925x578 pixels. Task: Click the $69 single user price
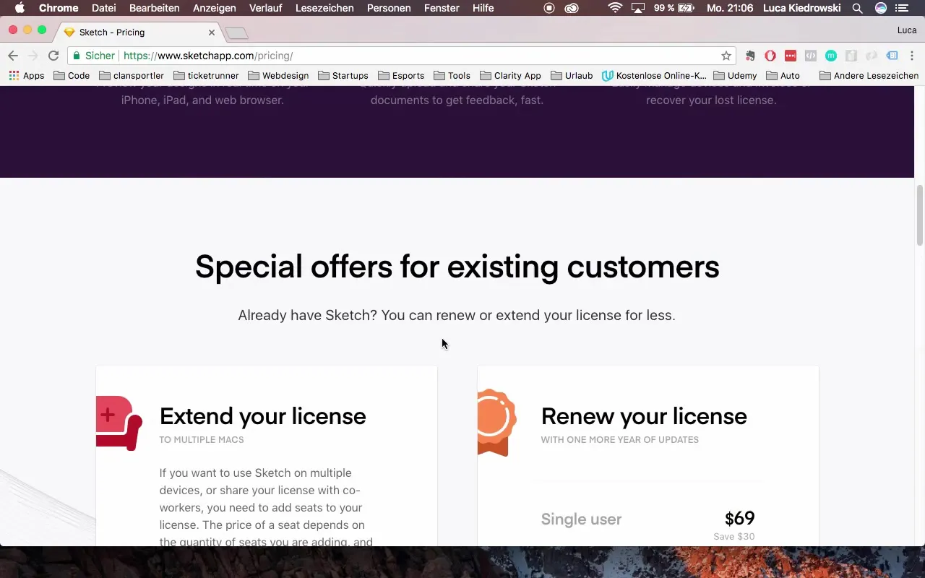pyautogui.click(x=740, y=518)
